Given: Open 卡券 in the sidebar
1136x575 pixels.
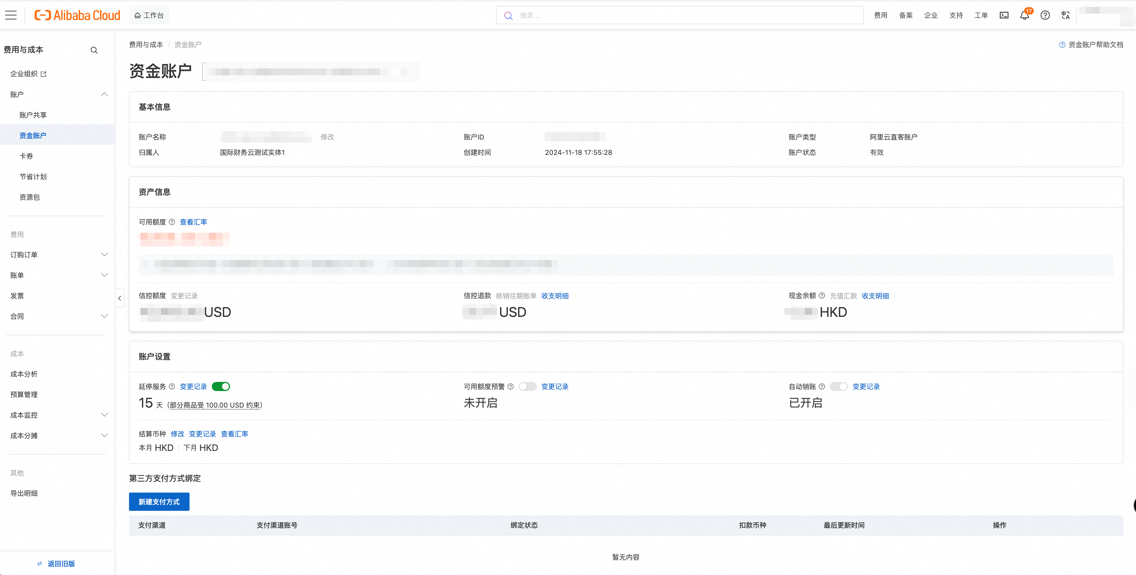Looking at the screenshot, I should tap(26, 156).
